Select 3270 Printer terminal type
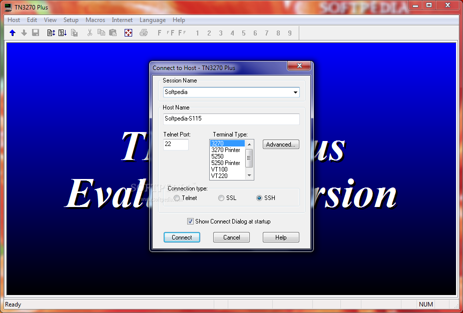Viewport: 463px width, 313px height. coord(227,150)
